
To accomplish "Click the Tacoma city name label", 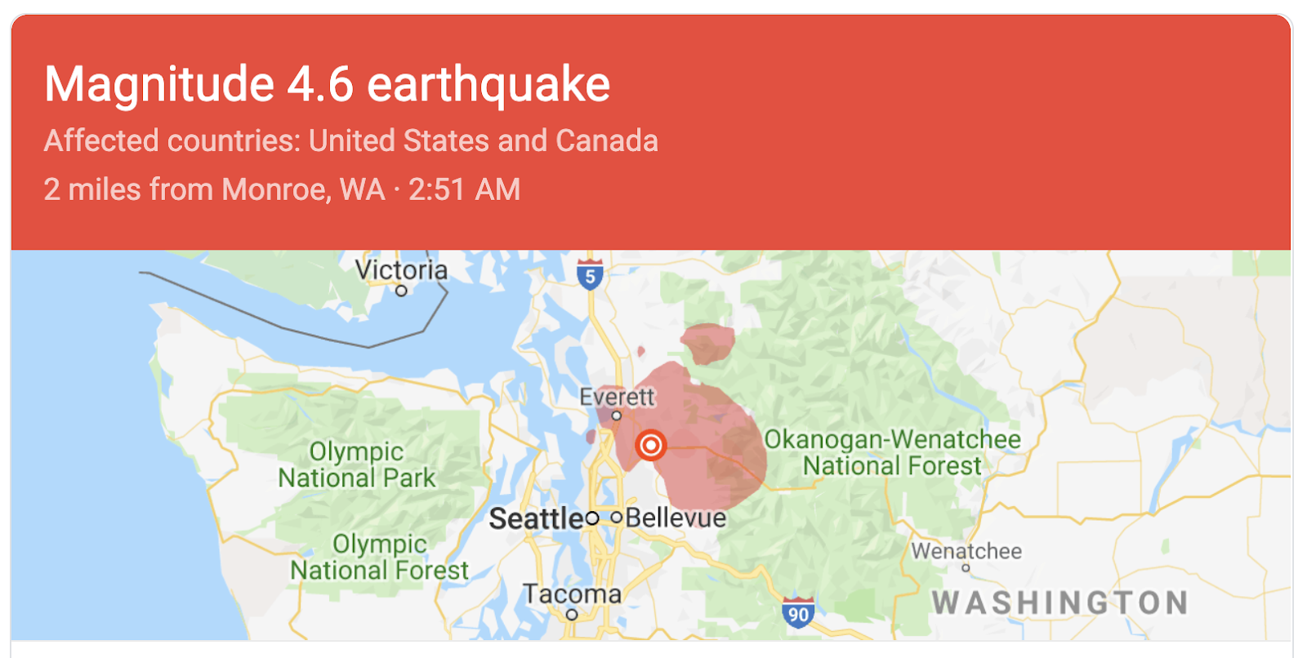I will [x=572, y=594].
